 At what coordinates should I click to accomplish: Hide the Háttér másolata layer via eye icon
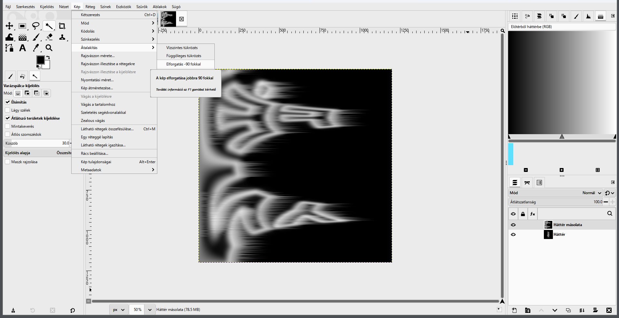click(x=513, y=225)
